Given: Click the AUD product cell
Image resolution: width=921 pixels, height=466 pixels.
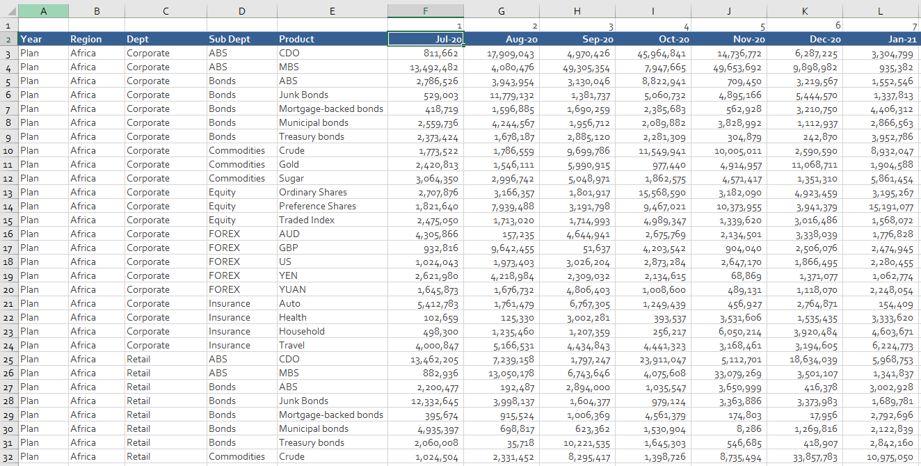Looking at the screenshot, I should [333, 234].
